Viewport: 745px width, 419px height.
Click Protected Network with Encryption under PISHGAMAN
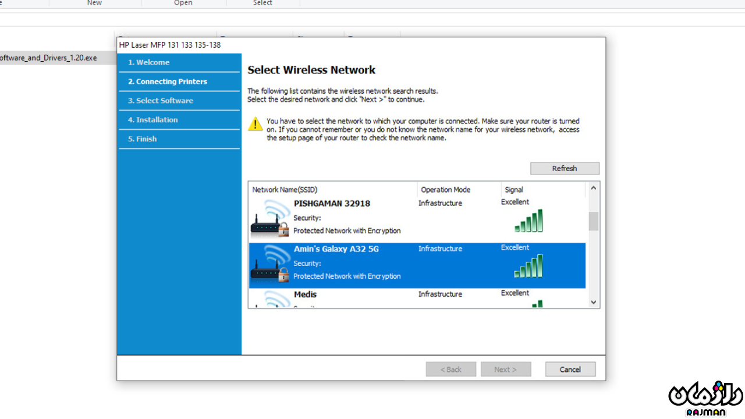coord(347,231)
